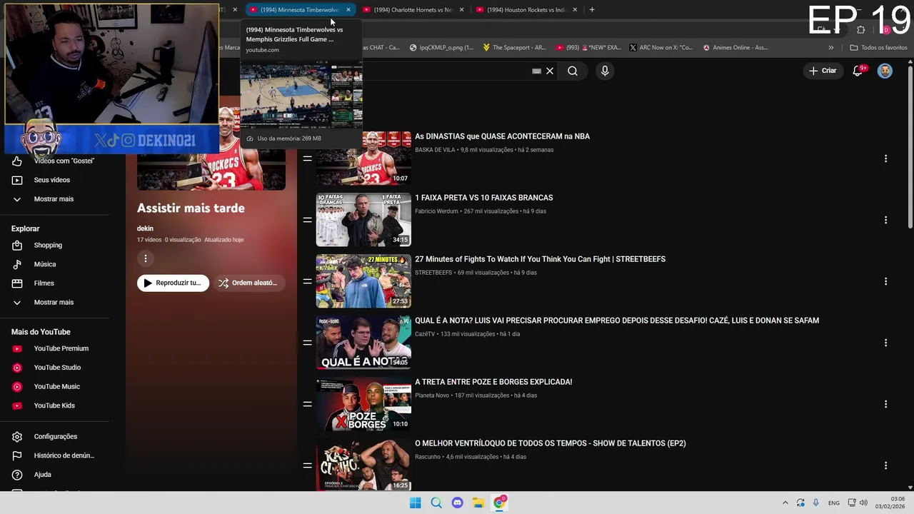Open browser extensions puzzle icon
914x514 pixels.
pos(860,30)
